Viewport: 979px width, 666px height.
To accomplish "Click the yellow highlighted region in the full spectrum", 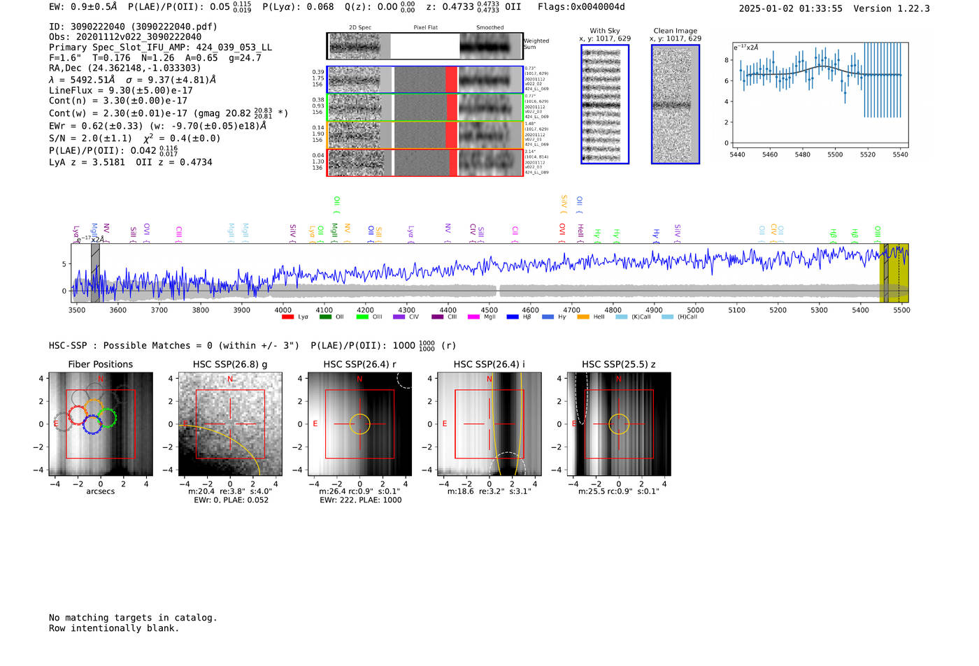I will (894, 273).
